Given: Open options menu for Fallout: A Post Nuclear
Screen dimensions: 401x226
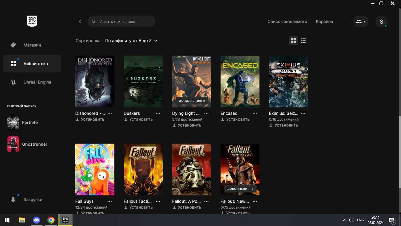Looking at the screenshot, I should [206, 201].
